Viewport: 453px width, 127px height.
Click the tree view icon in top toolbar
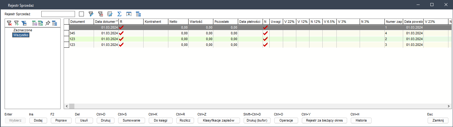pyautogui.click(x=138, y=14)
